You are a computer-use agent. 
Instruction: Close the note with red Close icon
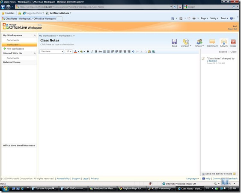pos(233,43)
